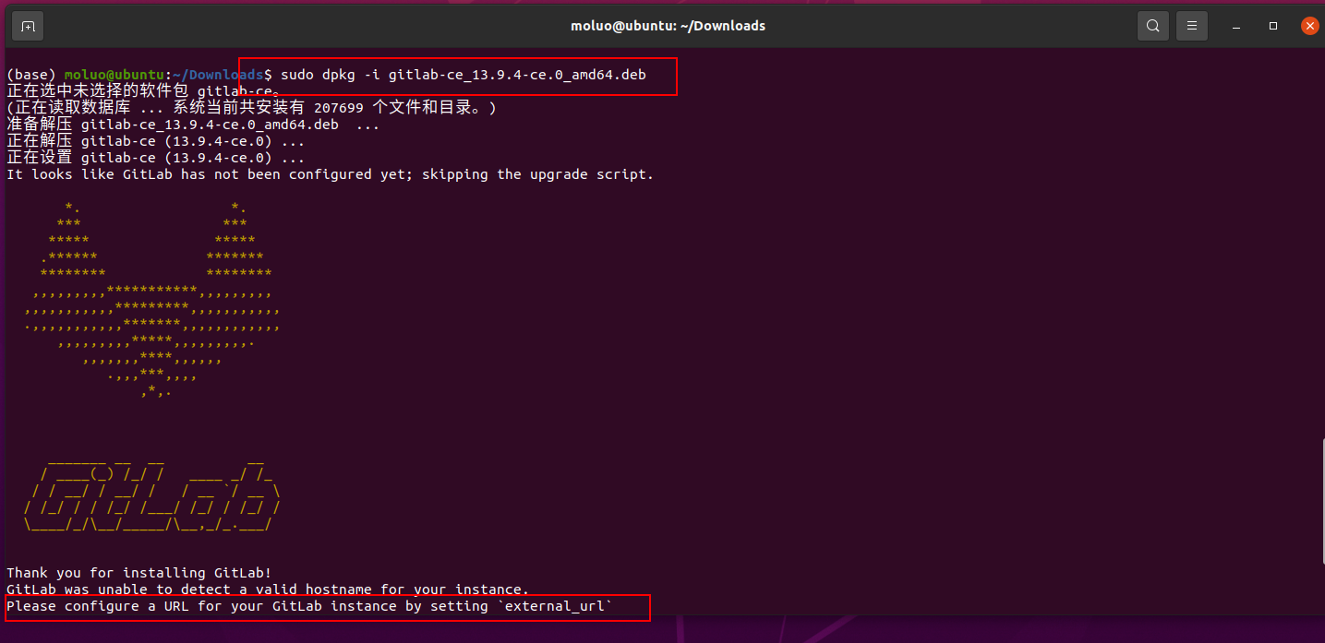
Task: Click the ASCII-art 'GitLab' banner text
Action: pos(152,496)
